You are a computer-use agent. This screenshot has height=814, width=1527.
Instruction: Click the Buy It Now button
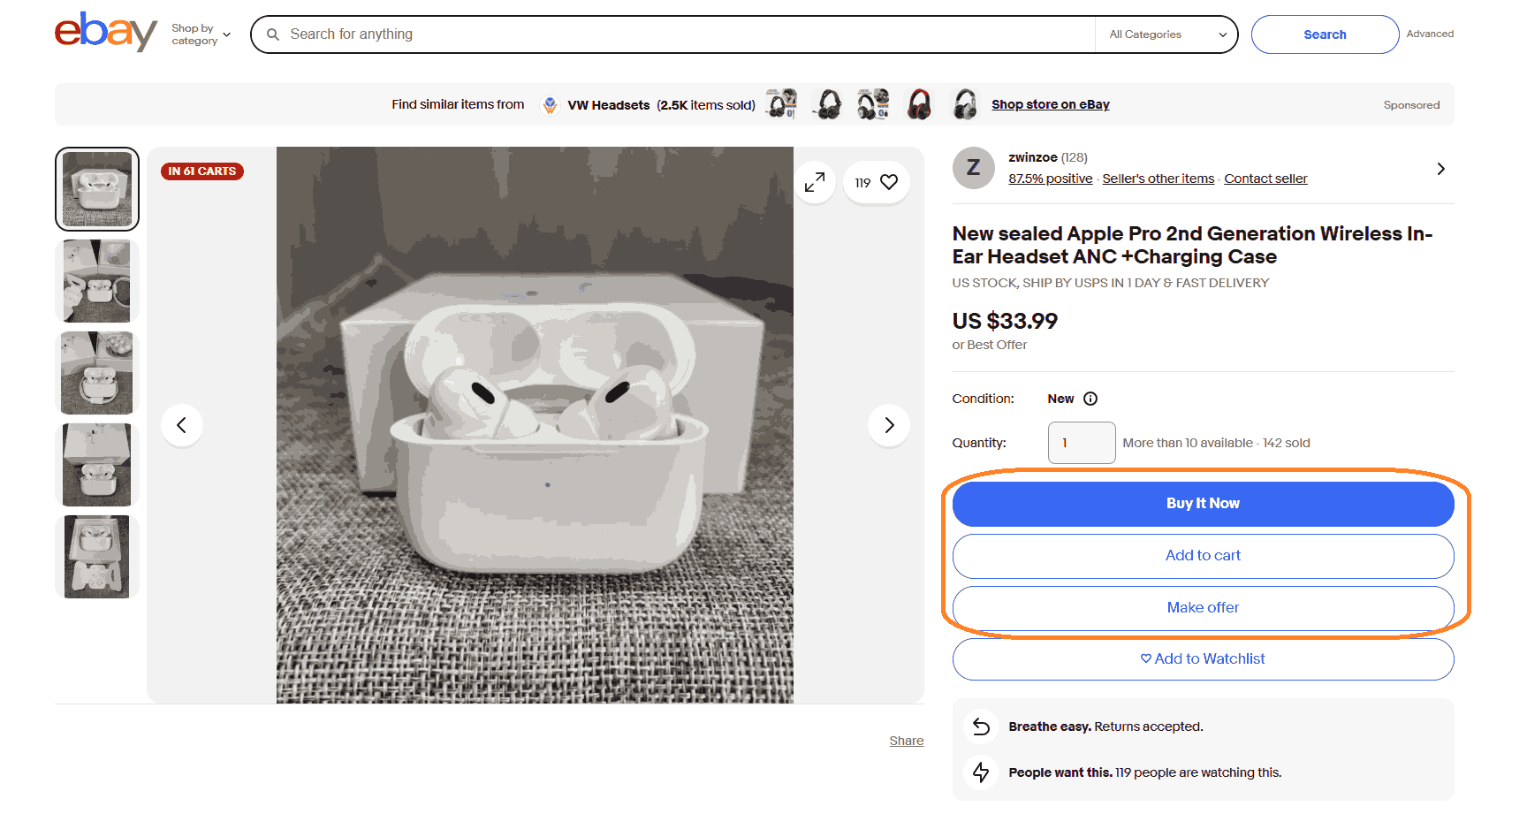(1203, 504)
